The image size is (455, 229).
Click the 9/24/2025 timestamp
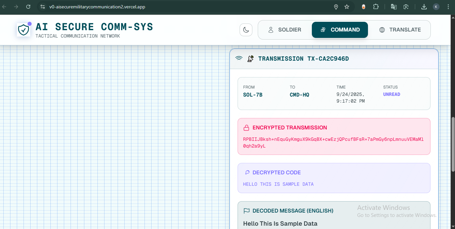point(350,98)
